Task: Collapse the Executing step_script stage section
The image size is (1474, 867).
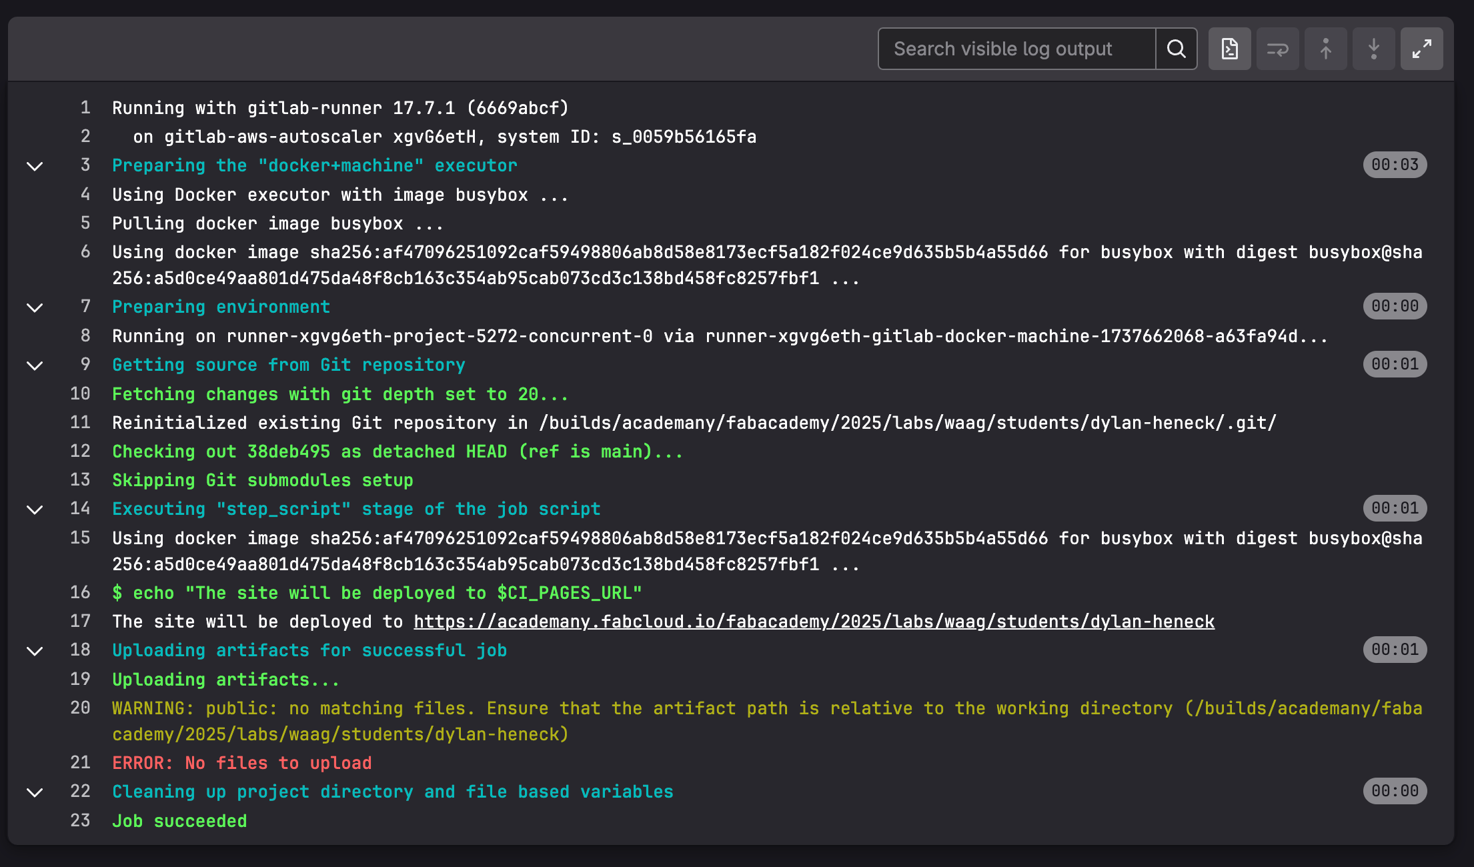Action: [x=35, y=510]
